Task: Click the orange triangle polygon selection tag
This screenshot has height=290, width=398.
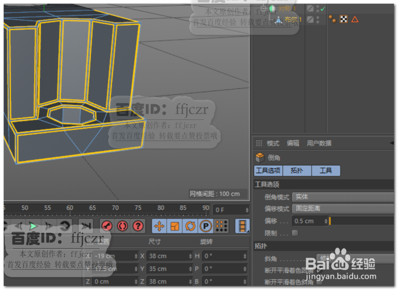Action: (355, 19)
